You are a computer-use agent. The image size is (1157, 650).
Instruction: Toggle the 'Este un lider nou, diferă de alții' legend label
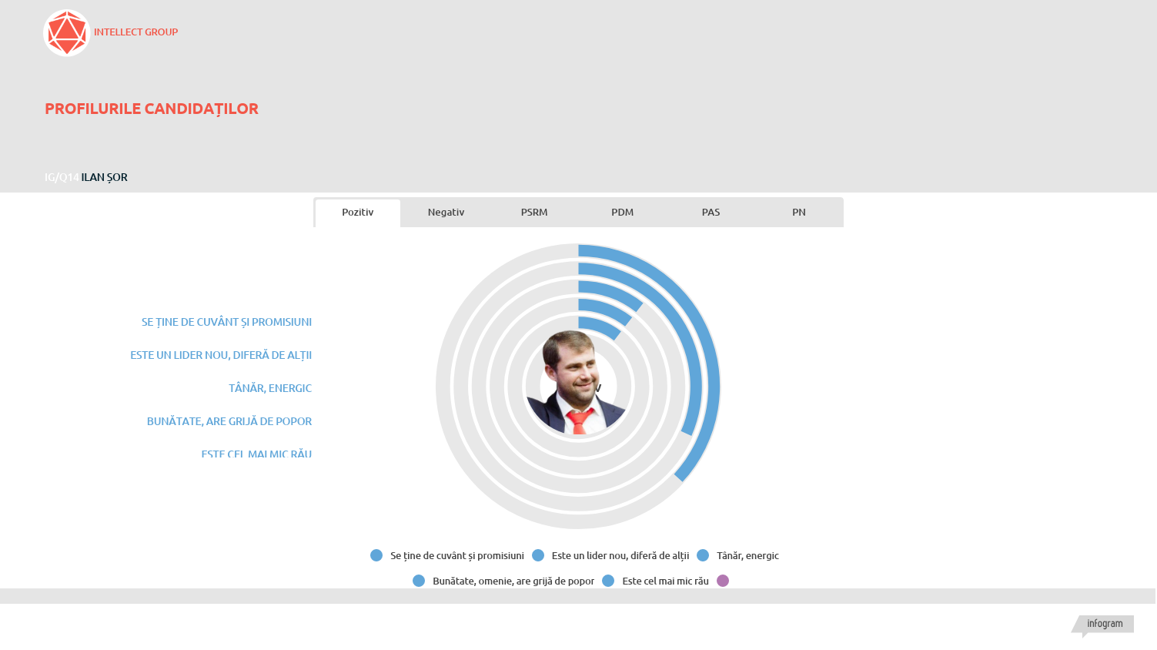point(620,556)
